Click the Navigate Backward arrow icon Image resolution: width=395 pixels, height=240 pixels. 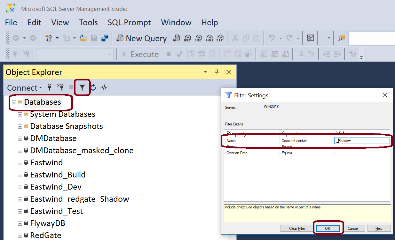(16, 38)
